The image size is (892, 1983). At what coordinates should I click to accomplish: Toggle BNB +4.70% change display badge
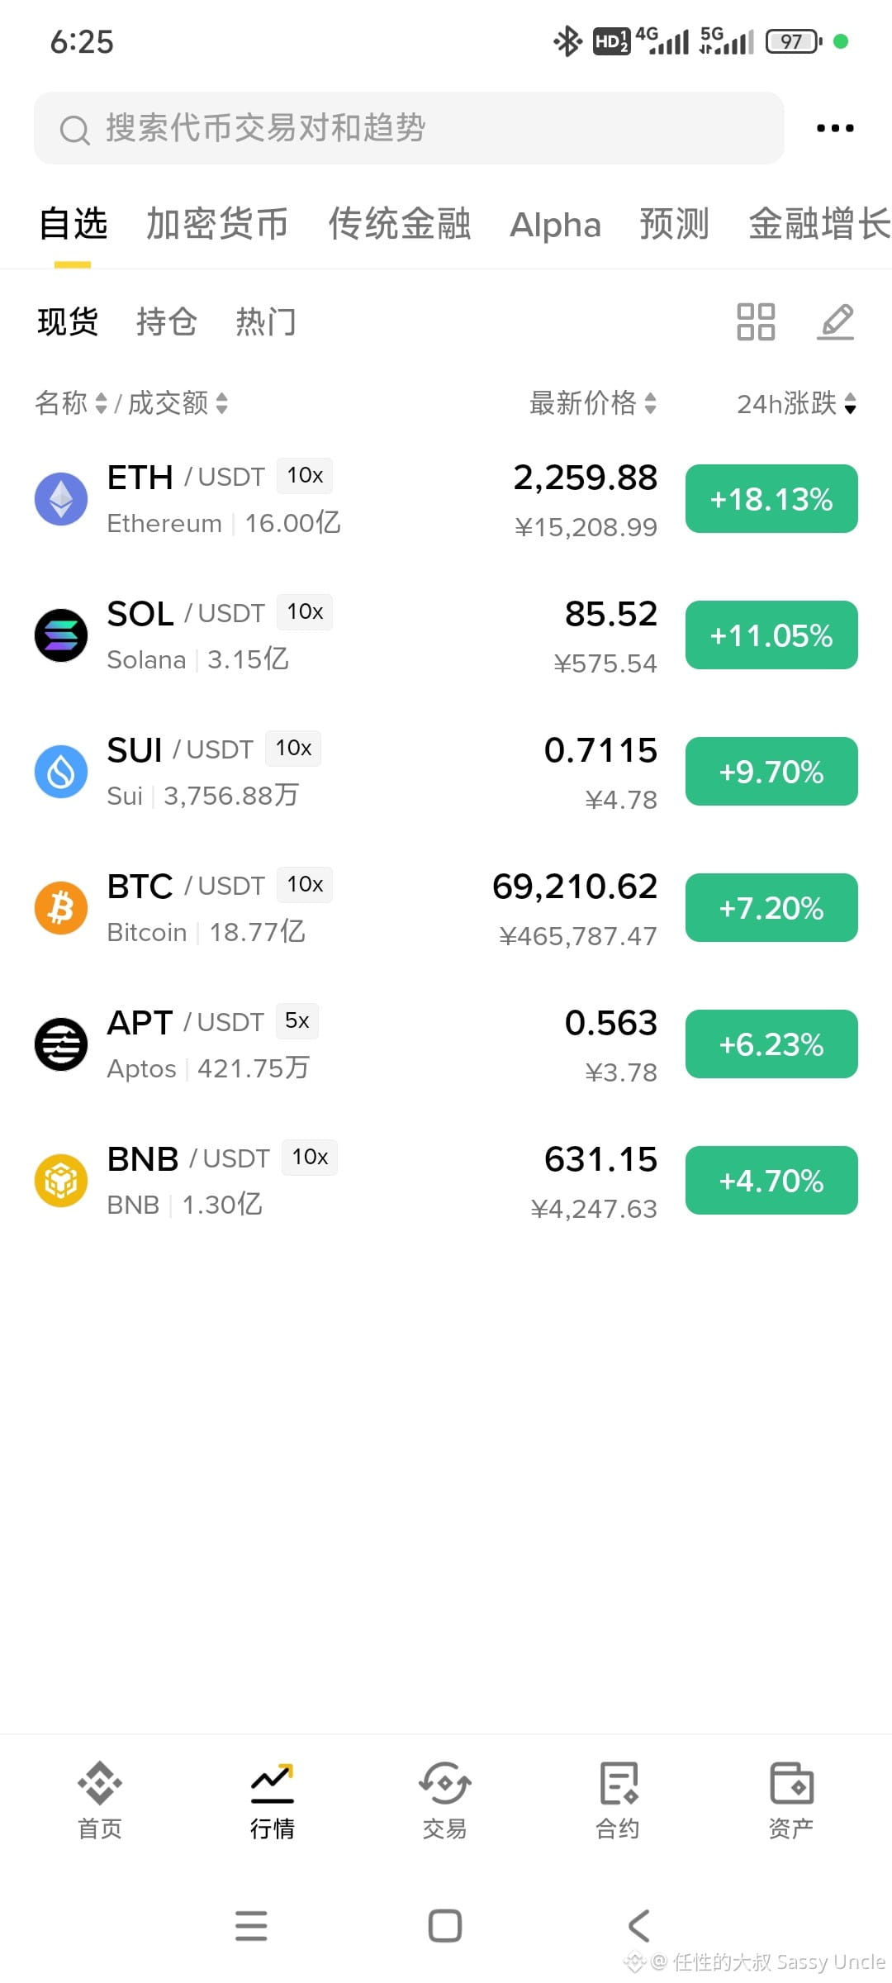(x=771, y=1181)
